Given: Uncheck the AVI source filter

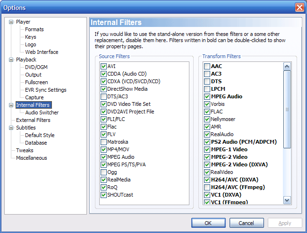Looking at the screenshot, I should [x=103, y=66].
